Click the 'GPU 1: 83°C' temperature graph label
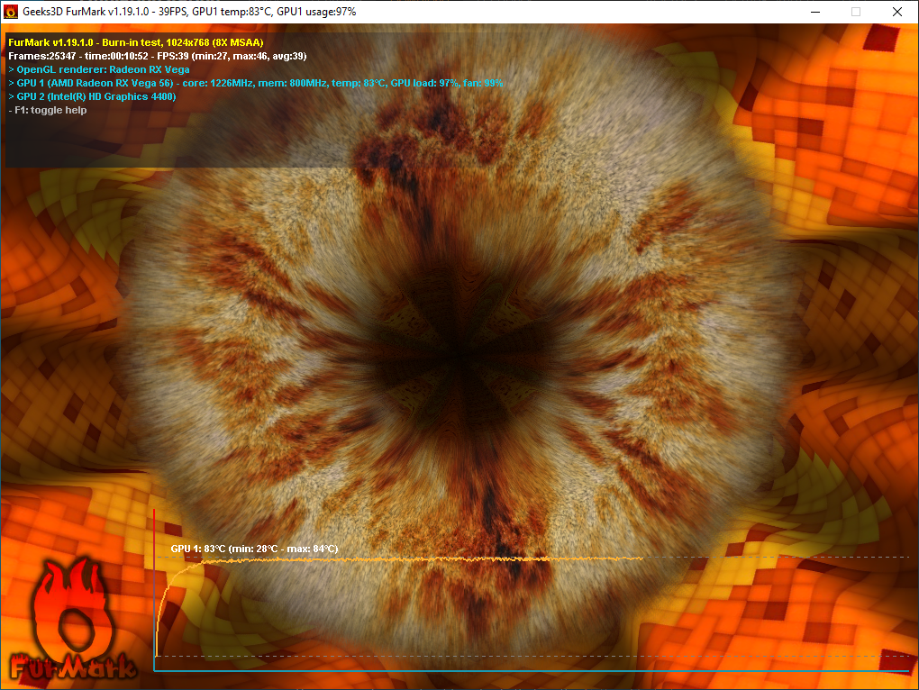This screenshot has height=690, width=919. pos(254,549)
